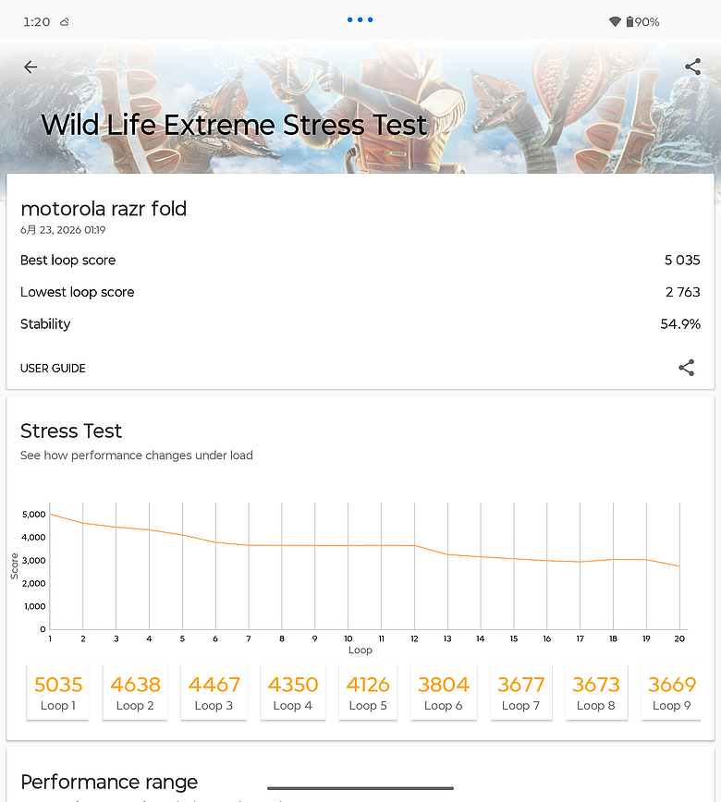Tap the cloud icon in status bar

[65, 22]
